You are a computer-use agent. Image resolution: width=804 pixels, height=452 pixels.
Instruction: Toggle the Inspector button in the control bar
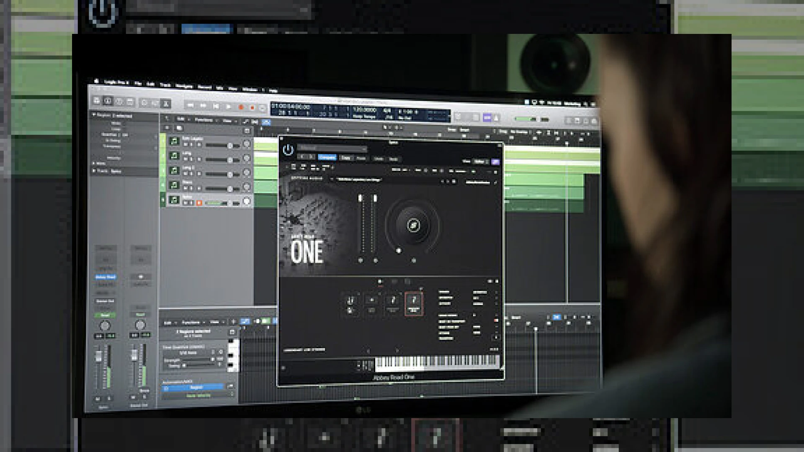(108, 101)
